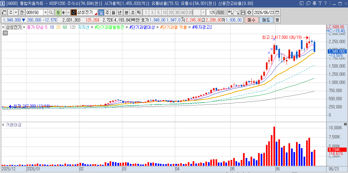The image size is (348, 173).
Task: Click the screen number 1 icon
Action: point(3,4)
